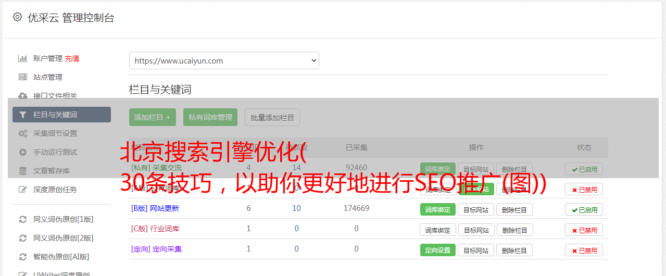Click the 状态 column header
666x276 pixels.
pyautogui.click(x=584, y=147)
